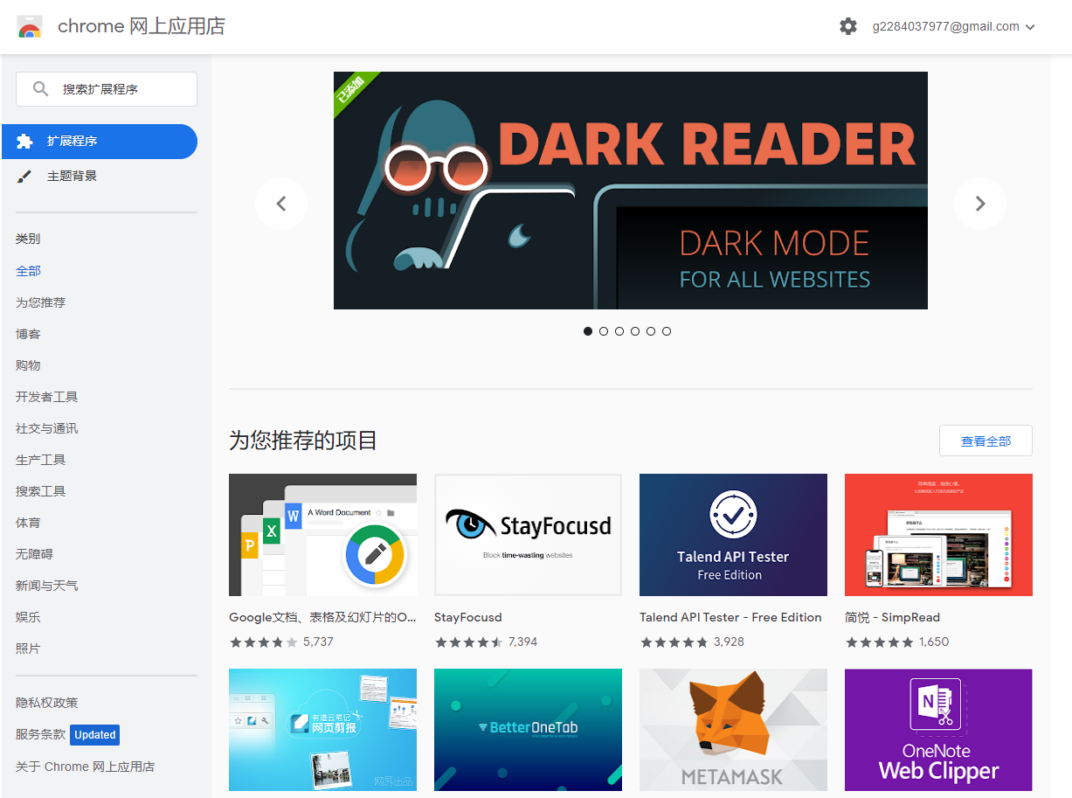Open the 购物 category
This screenshot has width=1072, height=798.
[x=28, y=365]
